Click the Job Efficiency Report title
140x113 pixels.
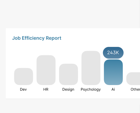(37, 38)
